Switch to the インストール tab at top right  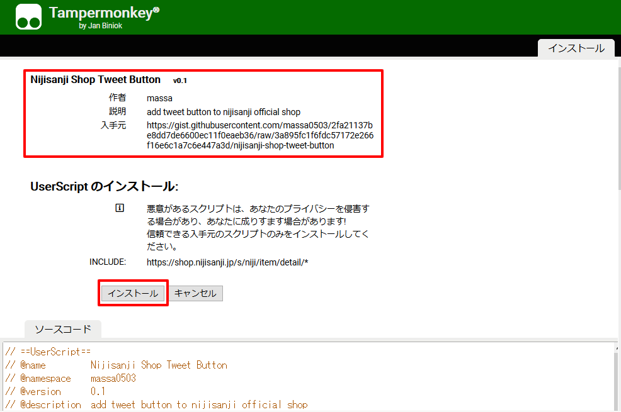576,48
